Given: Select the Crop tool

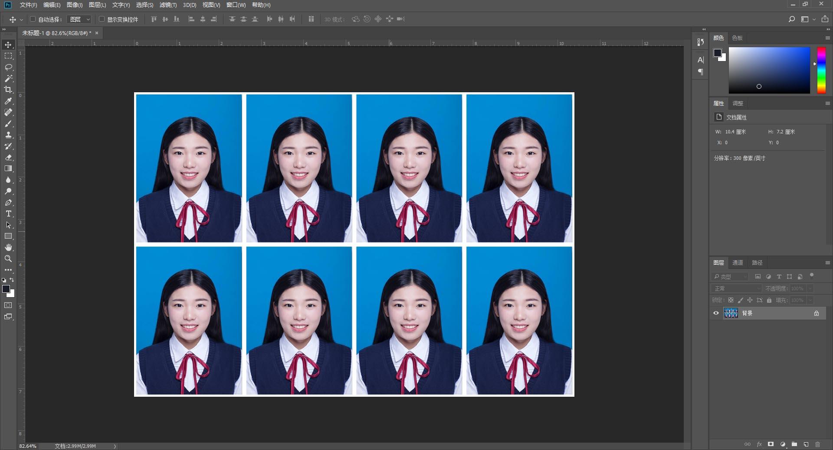Looking at the screenshot, I should click(8, 90).
